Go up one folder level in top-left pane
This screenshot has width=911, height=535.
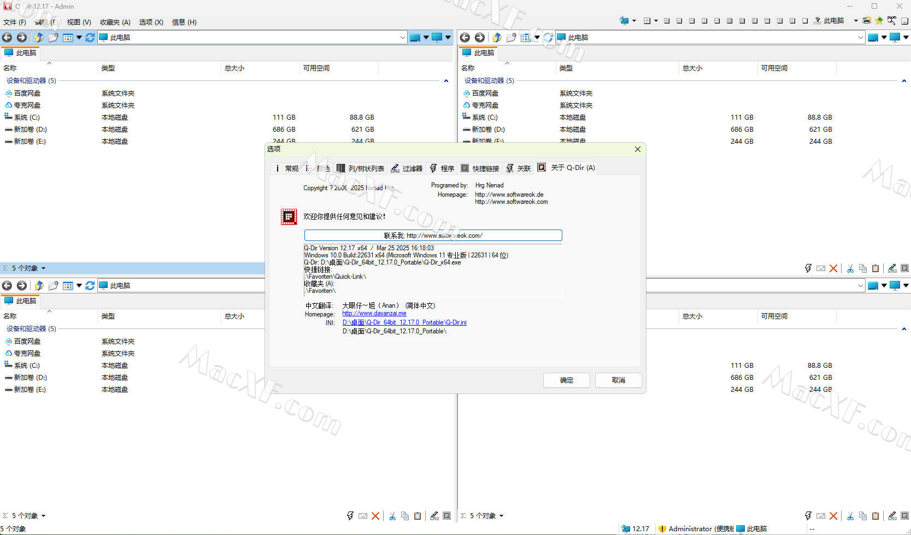point(39,38)
